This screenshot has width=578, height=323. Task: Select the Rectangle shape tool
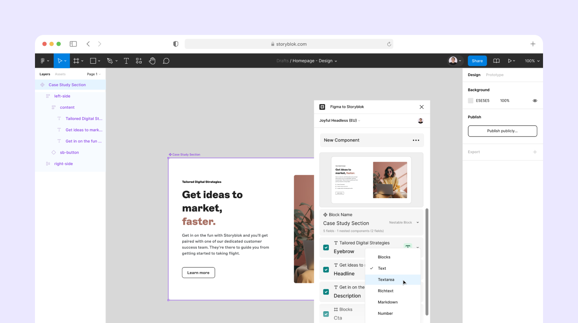pyautogui.click(x=93, y=61)
